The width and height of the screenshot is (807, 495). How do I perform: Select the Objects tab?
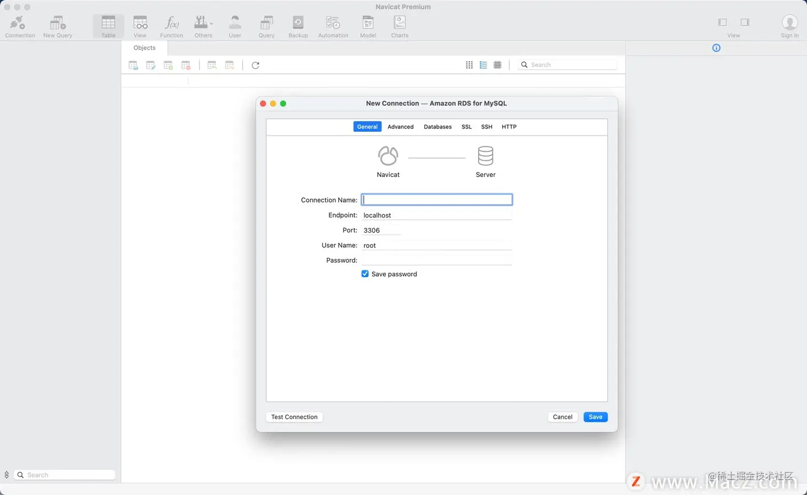pyautogui.click(x=145, y=48)
